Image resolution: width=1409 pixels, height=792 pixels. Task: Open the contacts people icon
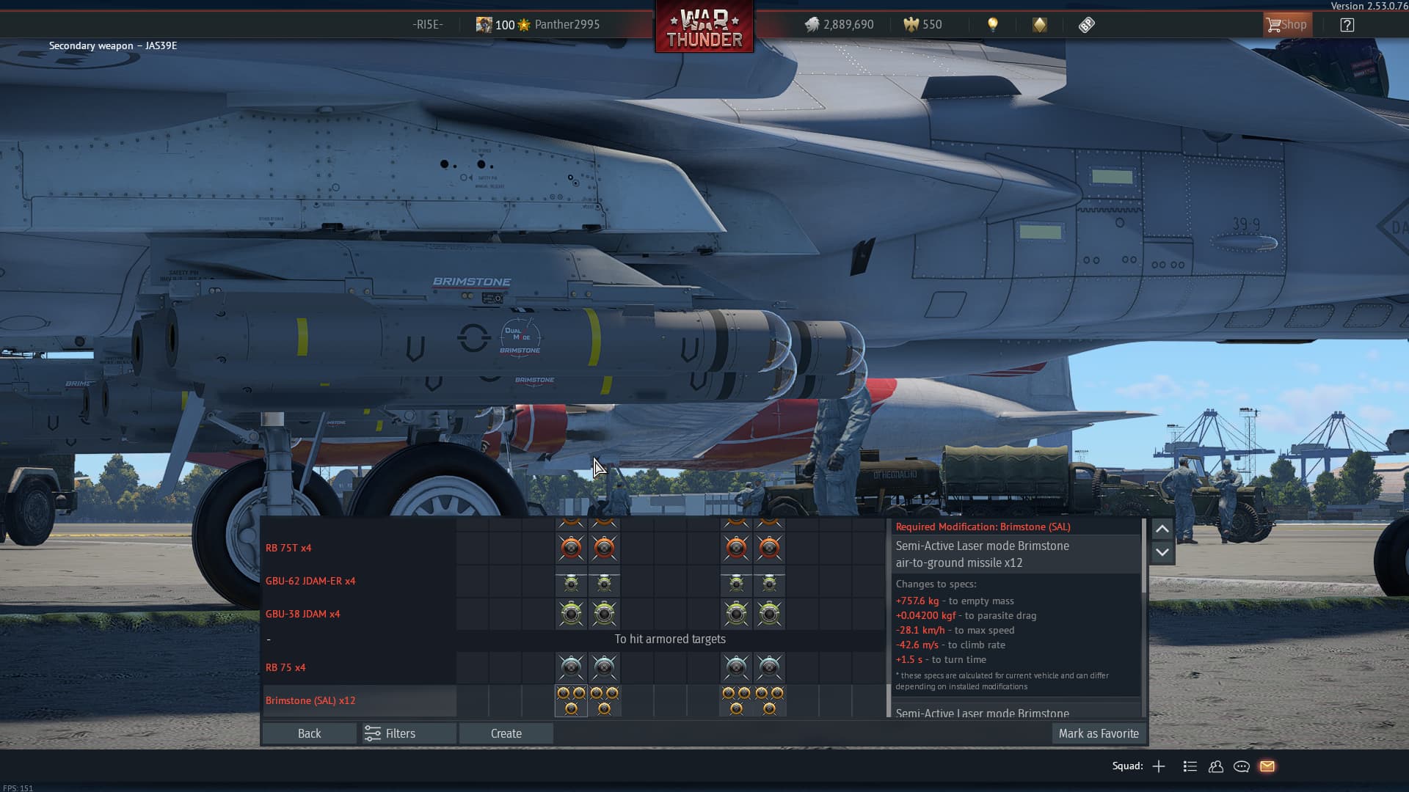[x=1216, y=766]
